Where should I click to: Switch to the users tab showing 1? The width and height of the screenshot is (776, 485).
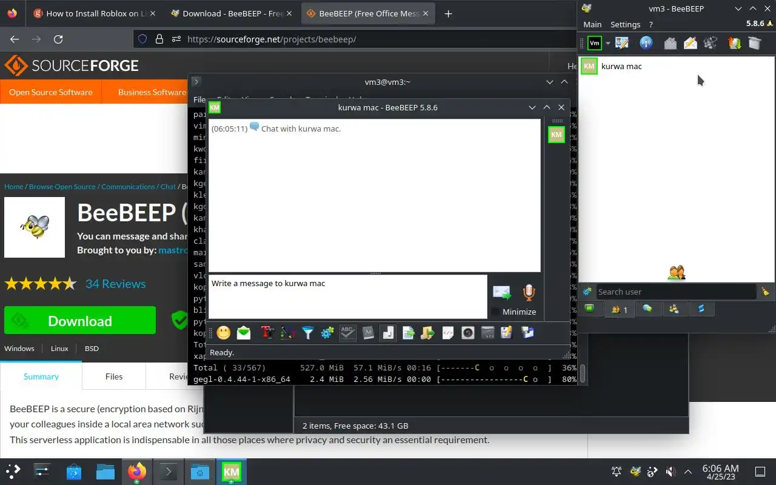coord(619,309)
